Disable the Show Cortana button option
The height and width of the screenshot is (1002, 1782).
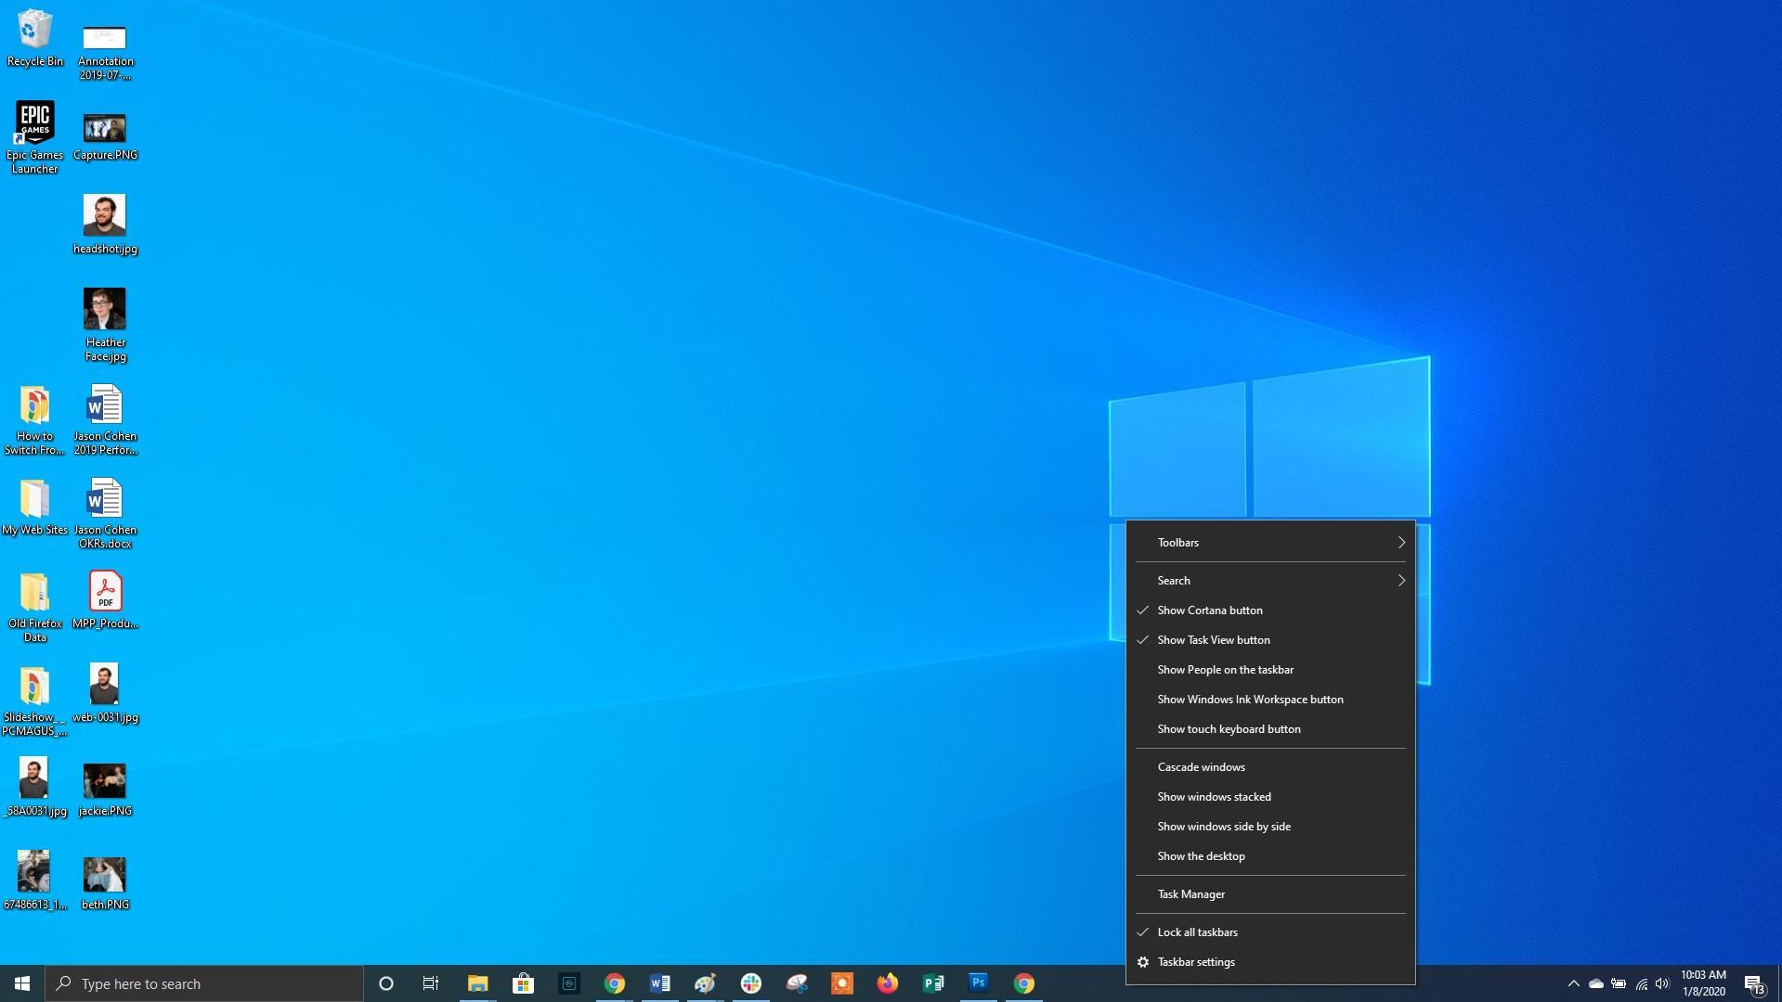click(1209, 610)
